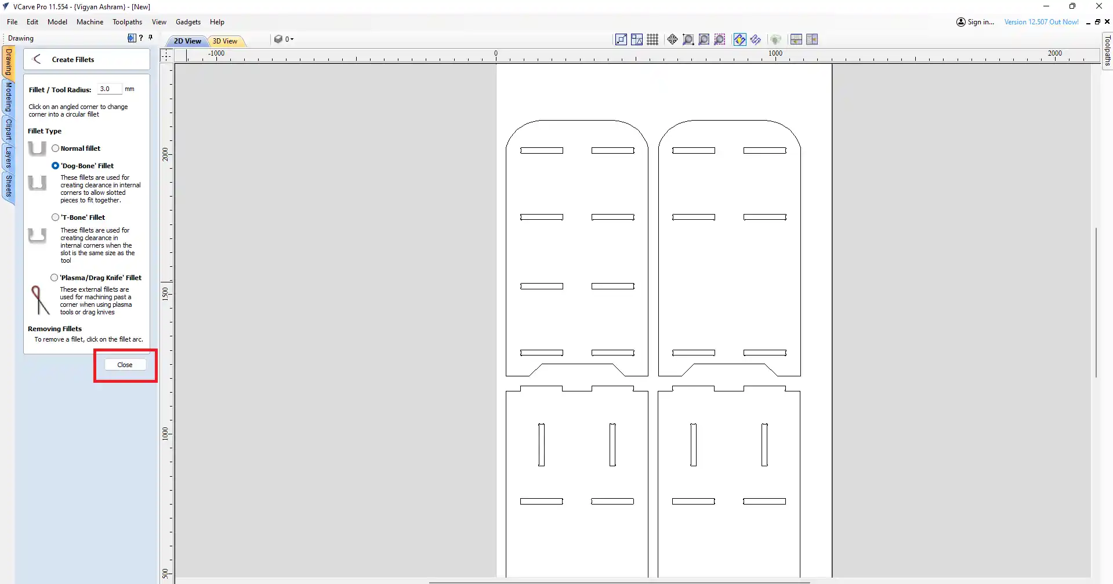
Task: Click the greyed 3D model render icon
Action: coord(775,39)
